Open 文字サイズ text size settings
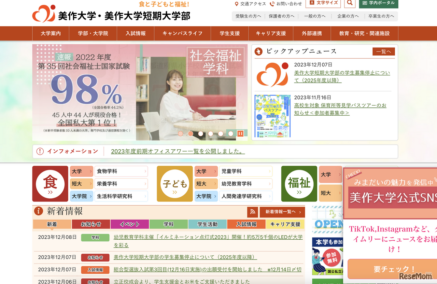The image size is (437, 284). tap(323, 4)
